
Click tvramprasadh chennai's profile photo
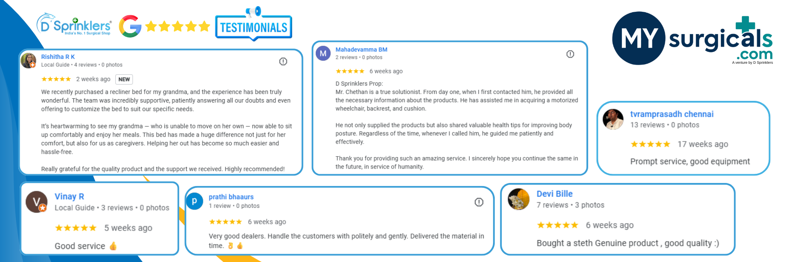pyautogui.click(x=613, y=119)
